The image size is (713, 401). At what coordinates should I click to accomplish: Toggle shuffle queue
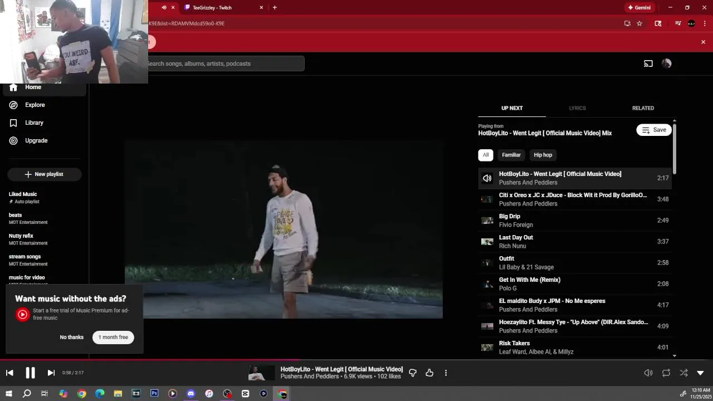coord(683,373)
